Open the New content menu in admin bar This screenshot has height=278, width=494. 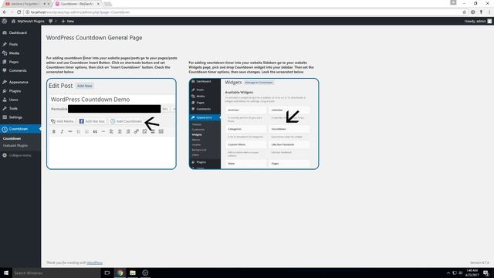[68, 21]
